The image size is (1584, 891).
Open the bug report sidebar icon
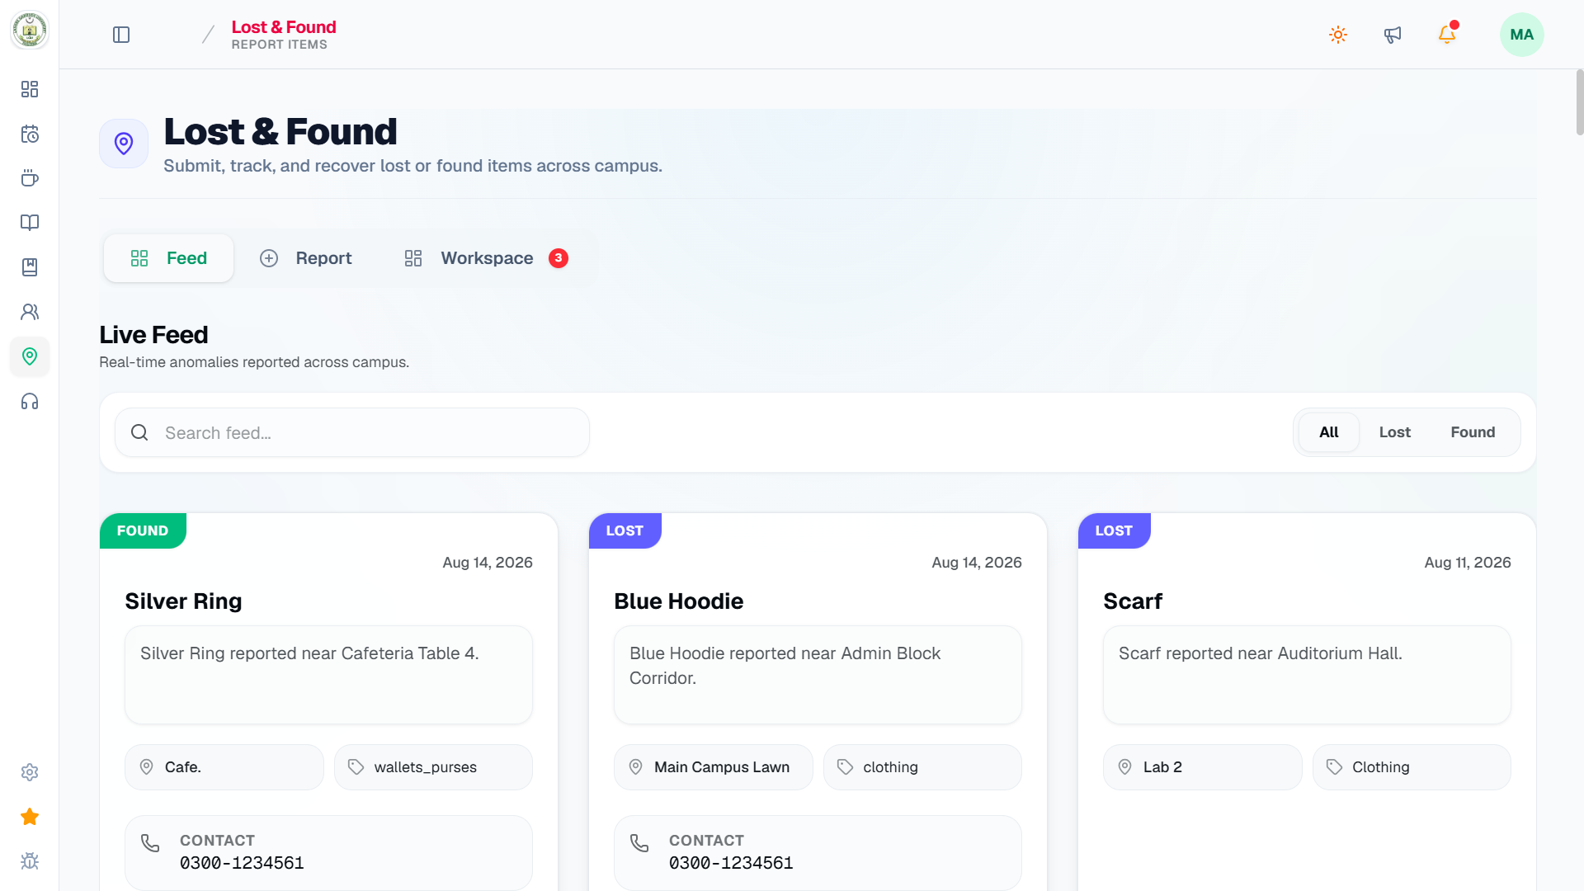point(30,861)
